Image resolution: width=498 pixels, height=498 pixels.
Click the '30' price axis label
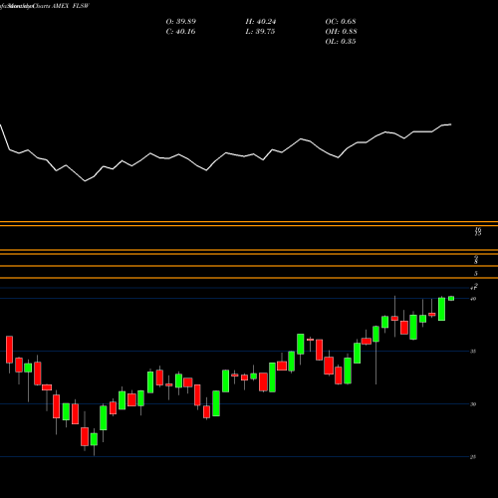(473, 404)
